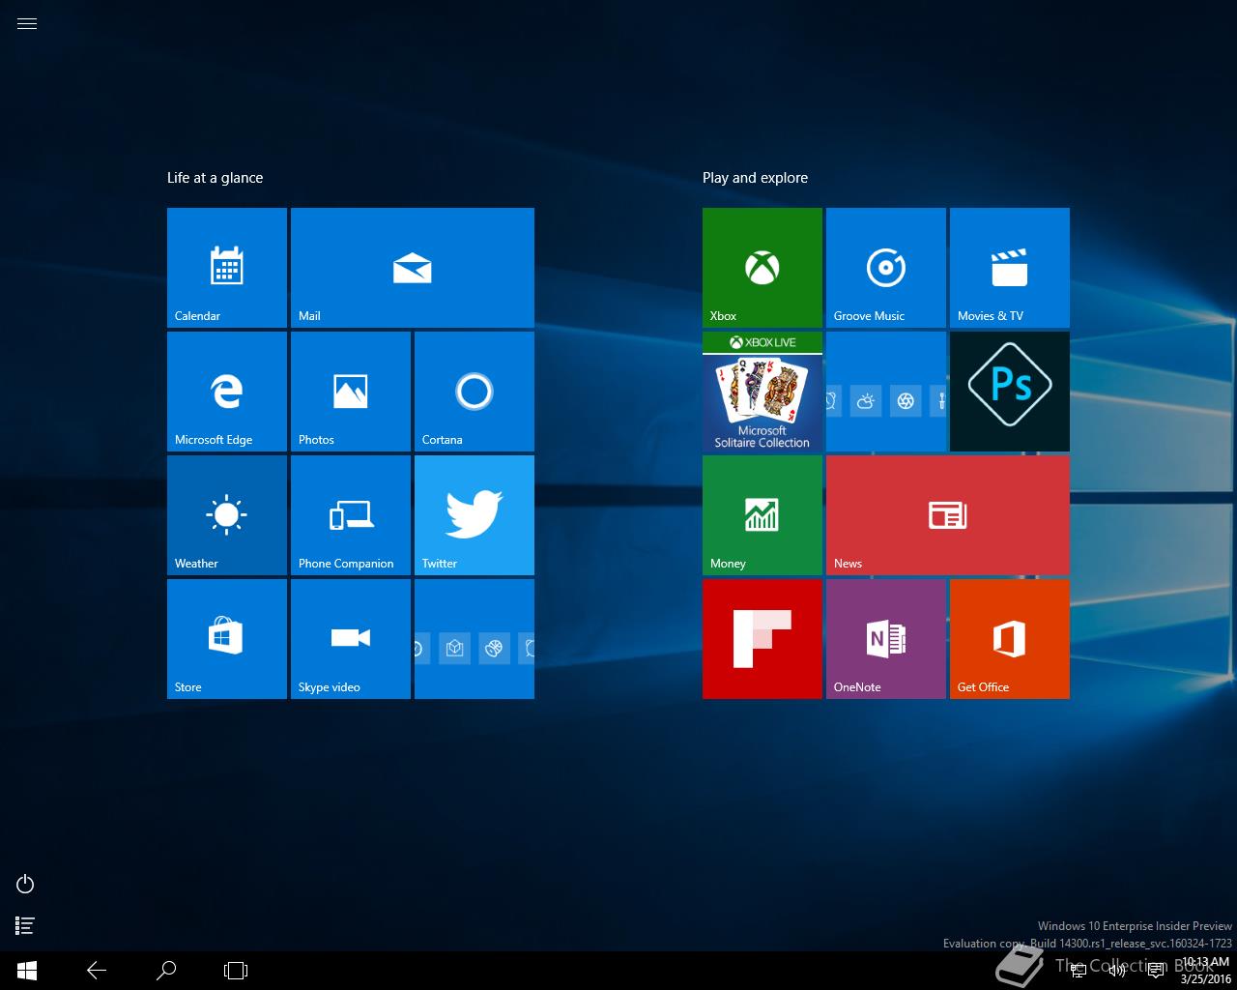Image resolution: width=1237 pixels, height=990 pixels.
Task: Go back using the taskbar back arrow
Action: pos(97,971)
